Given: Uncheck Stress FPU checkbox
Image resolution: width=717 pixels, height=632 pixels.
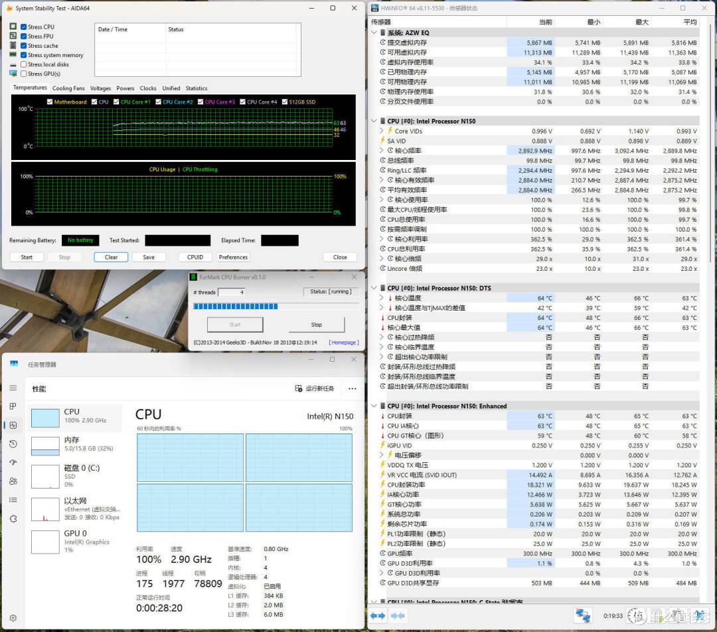Looking at the screenshot, I should click(24, 37).
